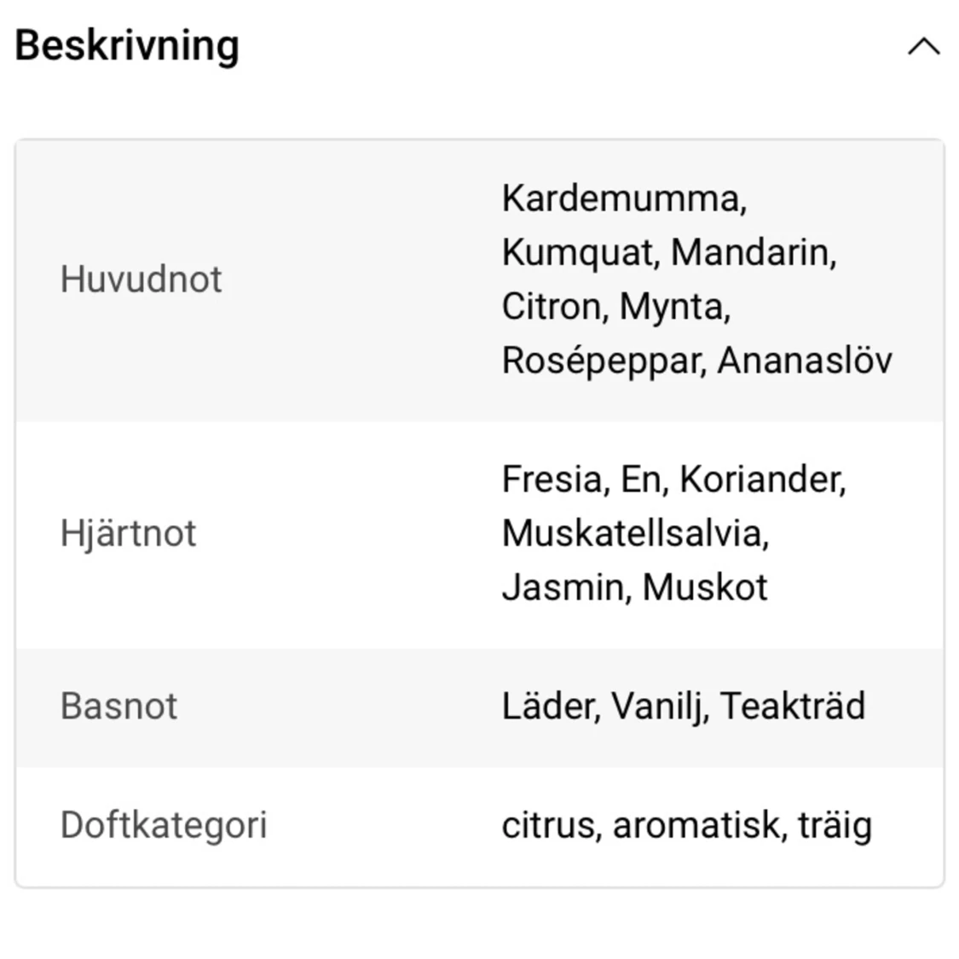Select the Hjärtnot row label
Image resolution: width=959 pixels, height=959 pixels.
pyautogui.click(x=128, y=534)
